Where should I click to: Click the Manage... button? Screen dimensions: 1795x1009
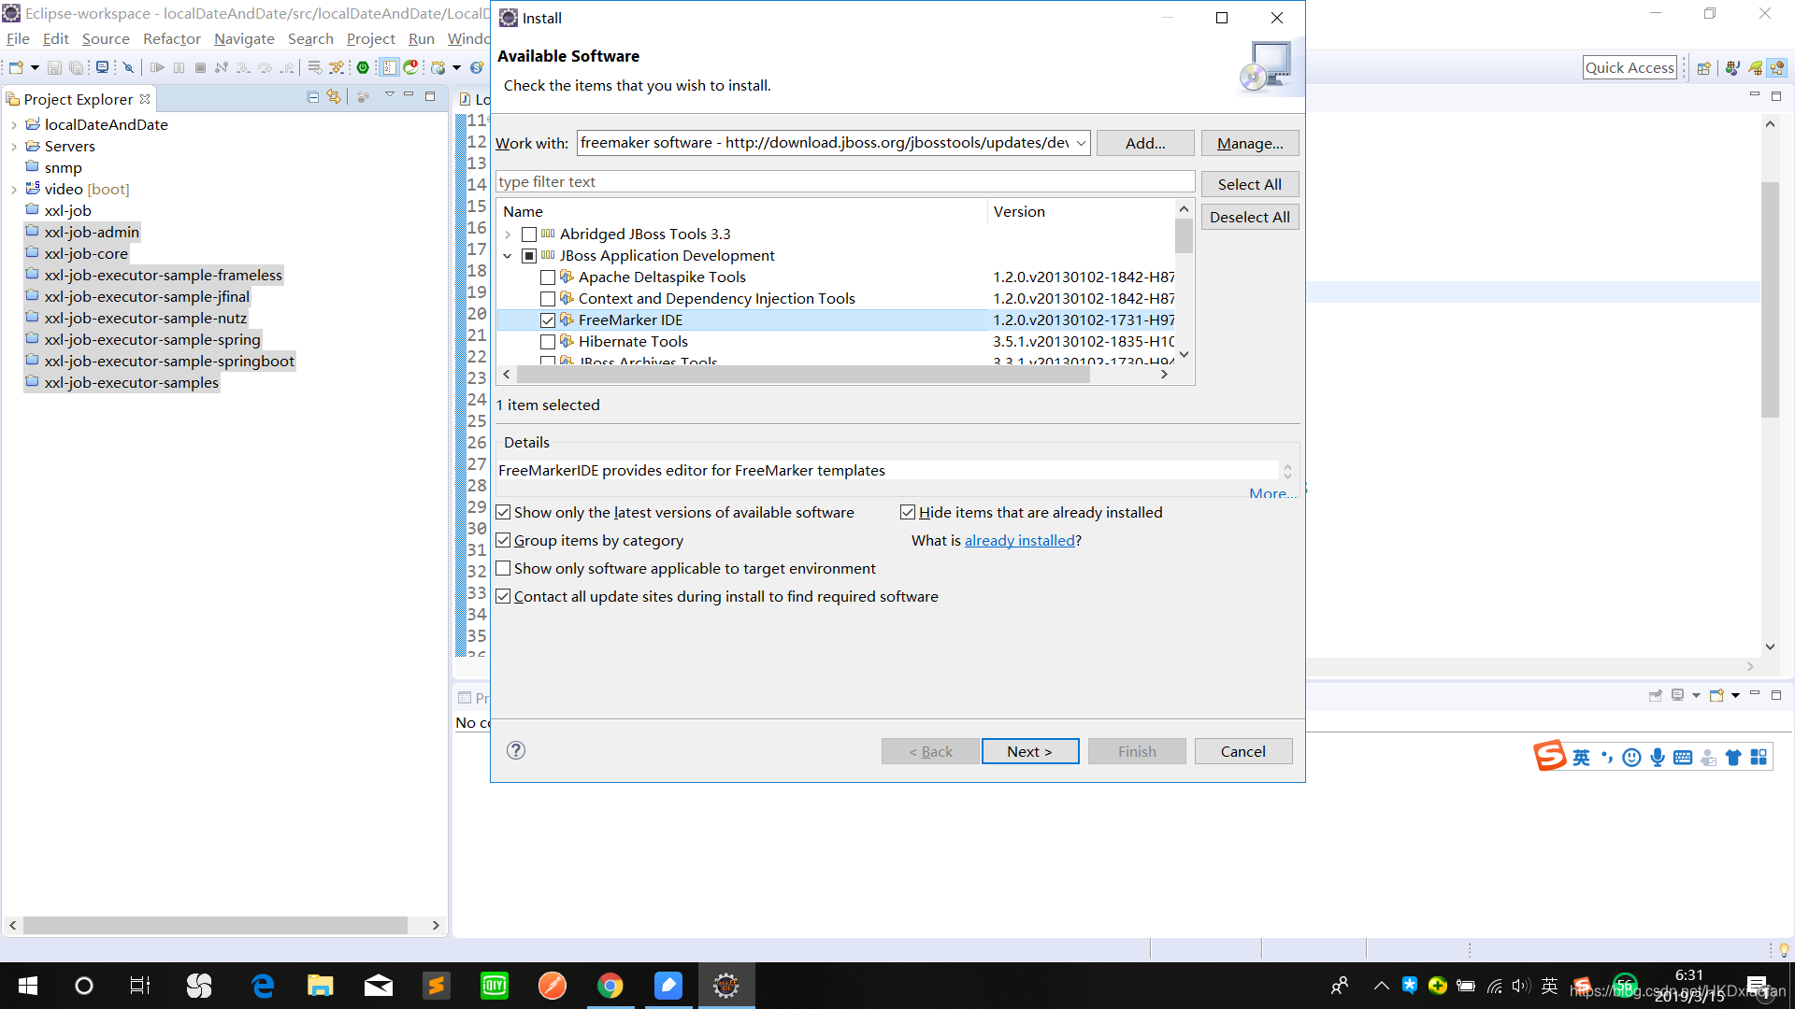tap(1250, 143)
